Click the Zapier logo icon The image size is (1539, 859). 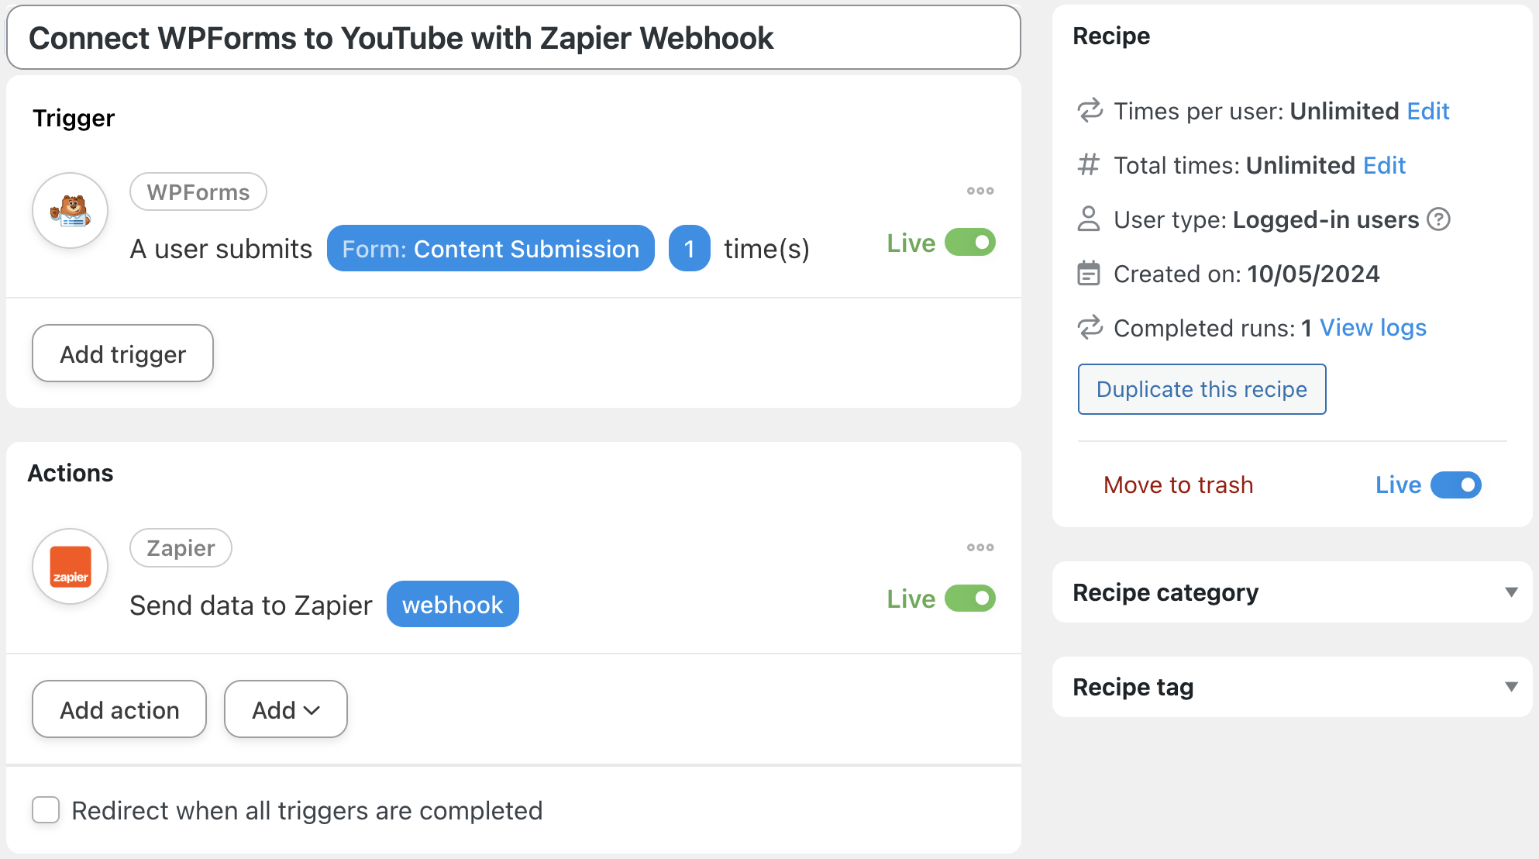pyautogui.click(x=70, y=567)
